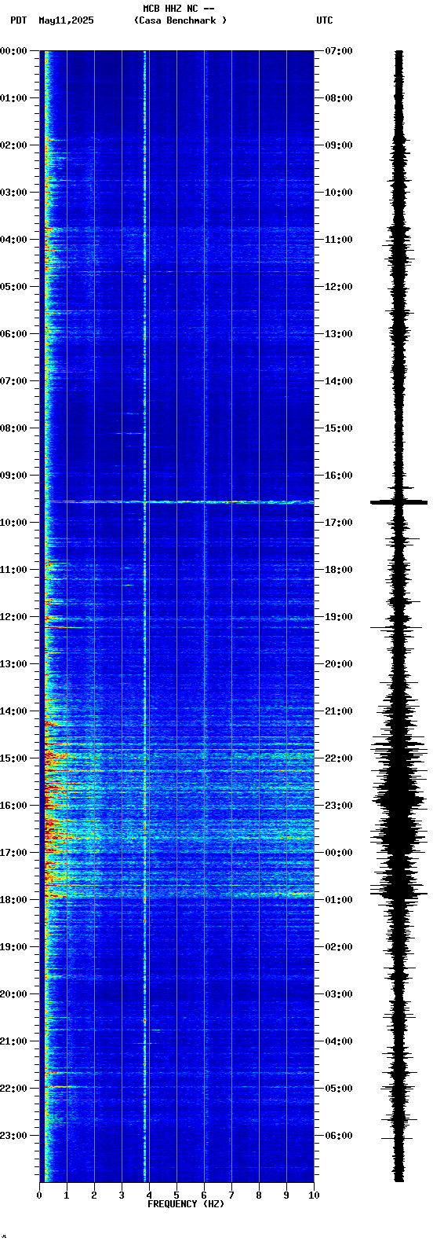Click the 17:00 UTC time label
433x1245 pixels.
tap(339, 523)
